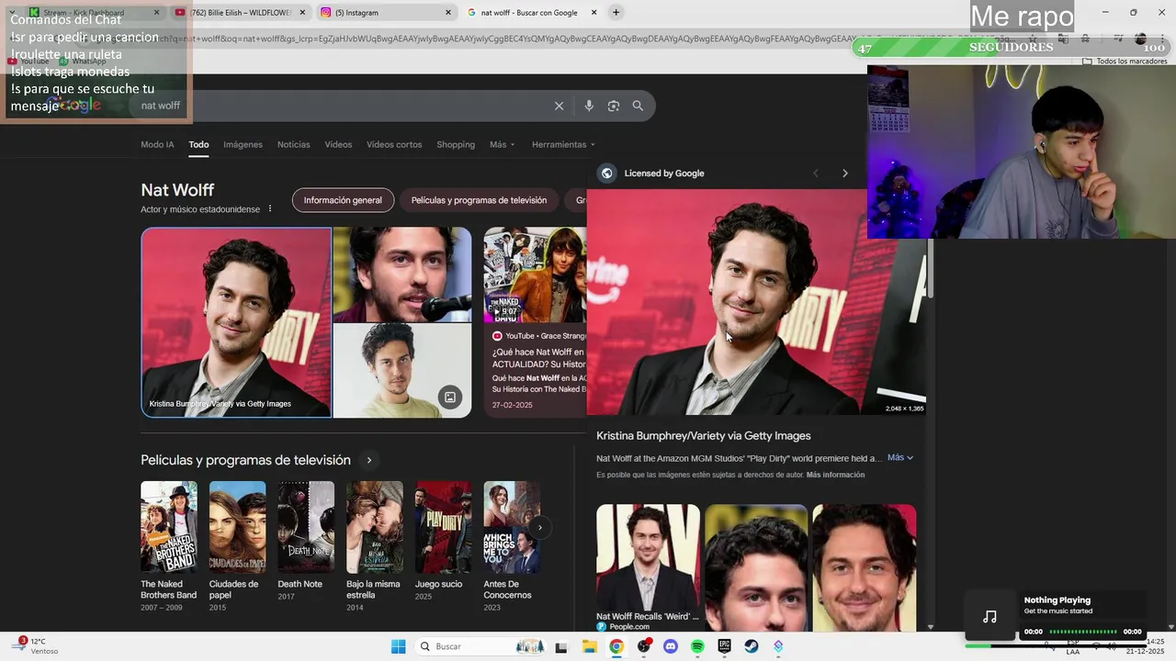
Task: Switch to the Videos results tab
Action: [338, 144]
